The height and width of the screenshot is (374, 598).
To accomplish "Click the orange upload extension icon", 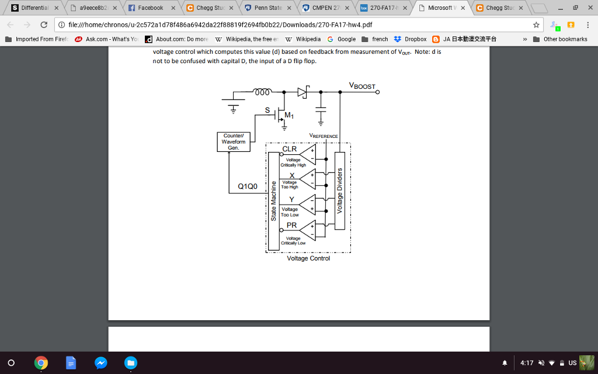I will (x=571, y=26).
